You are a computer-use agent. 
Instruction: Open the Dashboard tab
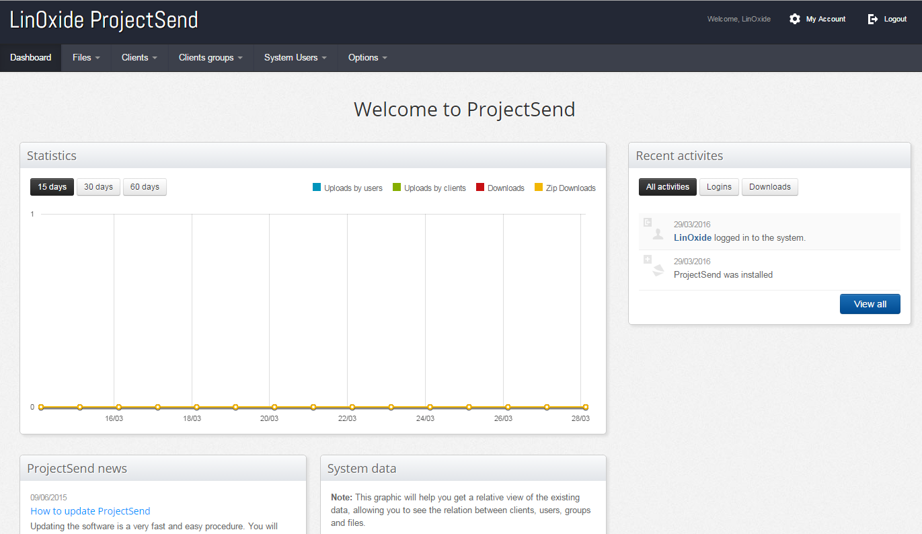point(31,58)
